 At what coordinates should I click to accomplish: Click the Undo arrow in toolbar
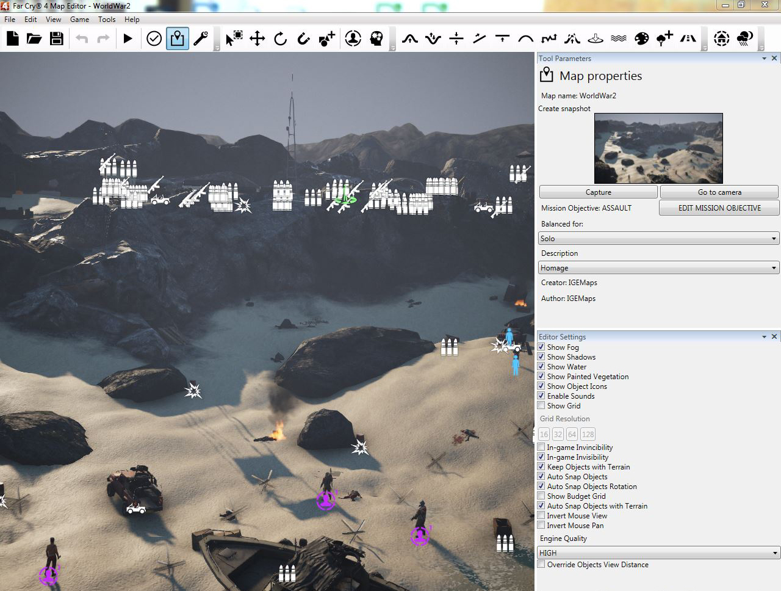coord(82,38)
